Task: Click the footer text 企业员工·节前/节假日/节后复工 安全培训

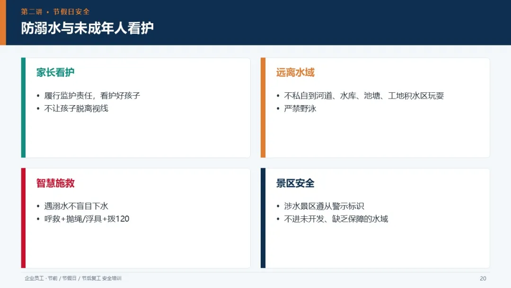Action: [73, 278]
